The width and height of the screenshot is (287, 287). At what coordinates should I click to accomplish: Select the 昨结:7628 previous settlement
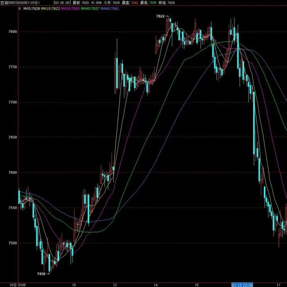click(x=167, y=3)
